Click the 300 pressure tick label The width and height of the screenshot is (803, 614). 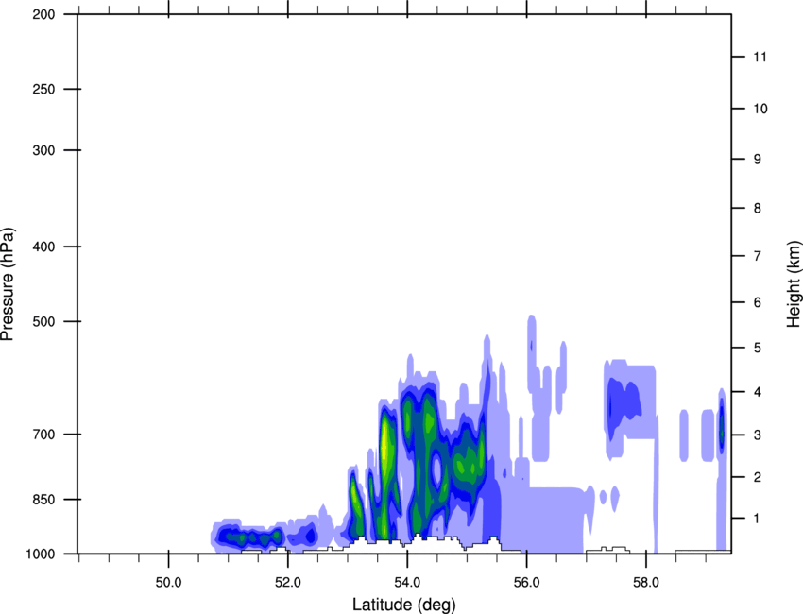pos(43,150)
